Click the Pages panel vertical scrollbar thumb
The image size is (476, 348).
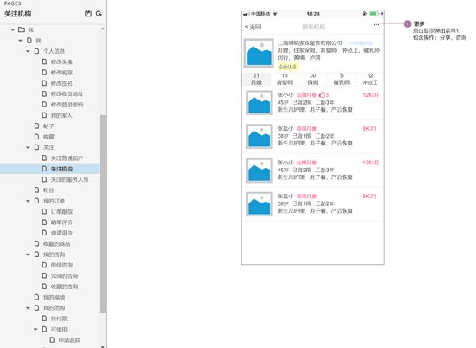tap(103, 214)
